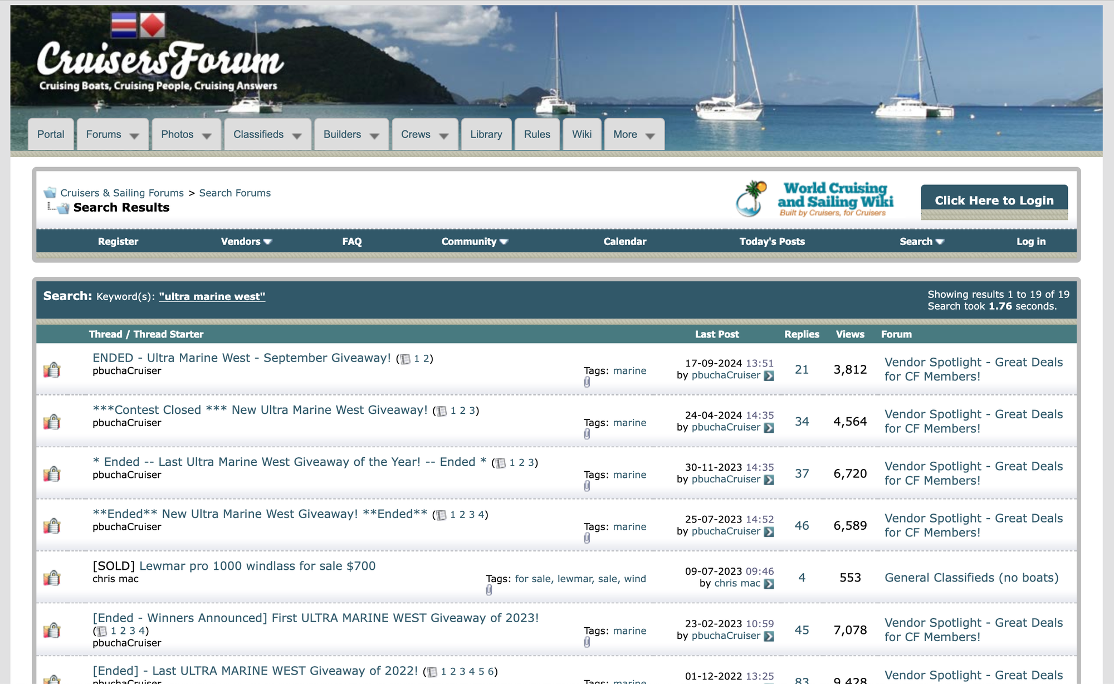The image size is (1114, 684).
Task: Click the last-post arrow icon beside chris mac
Action: click(x=769, y=584)
